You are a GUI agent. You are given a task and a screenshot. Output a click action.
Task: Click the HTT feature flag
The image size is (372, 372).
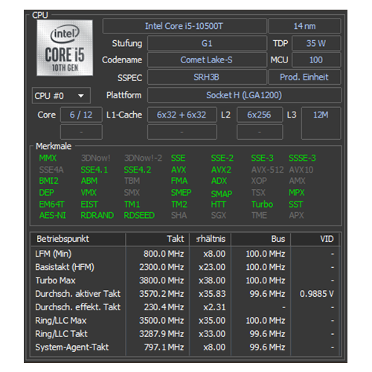point(219,205)
